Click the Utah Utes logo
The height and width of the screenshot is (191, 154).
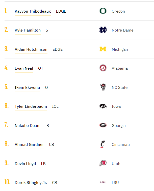[x=103, y=163]
